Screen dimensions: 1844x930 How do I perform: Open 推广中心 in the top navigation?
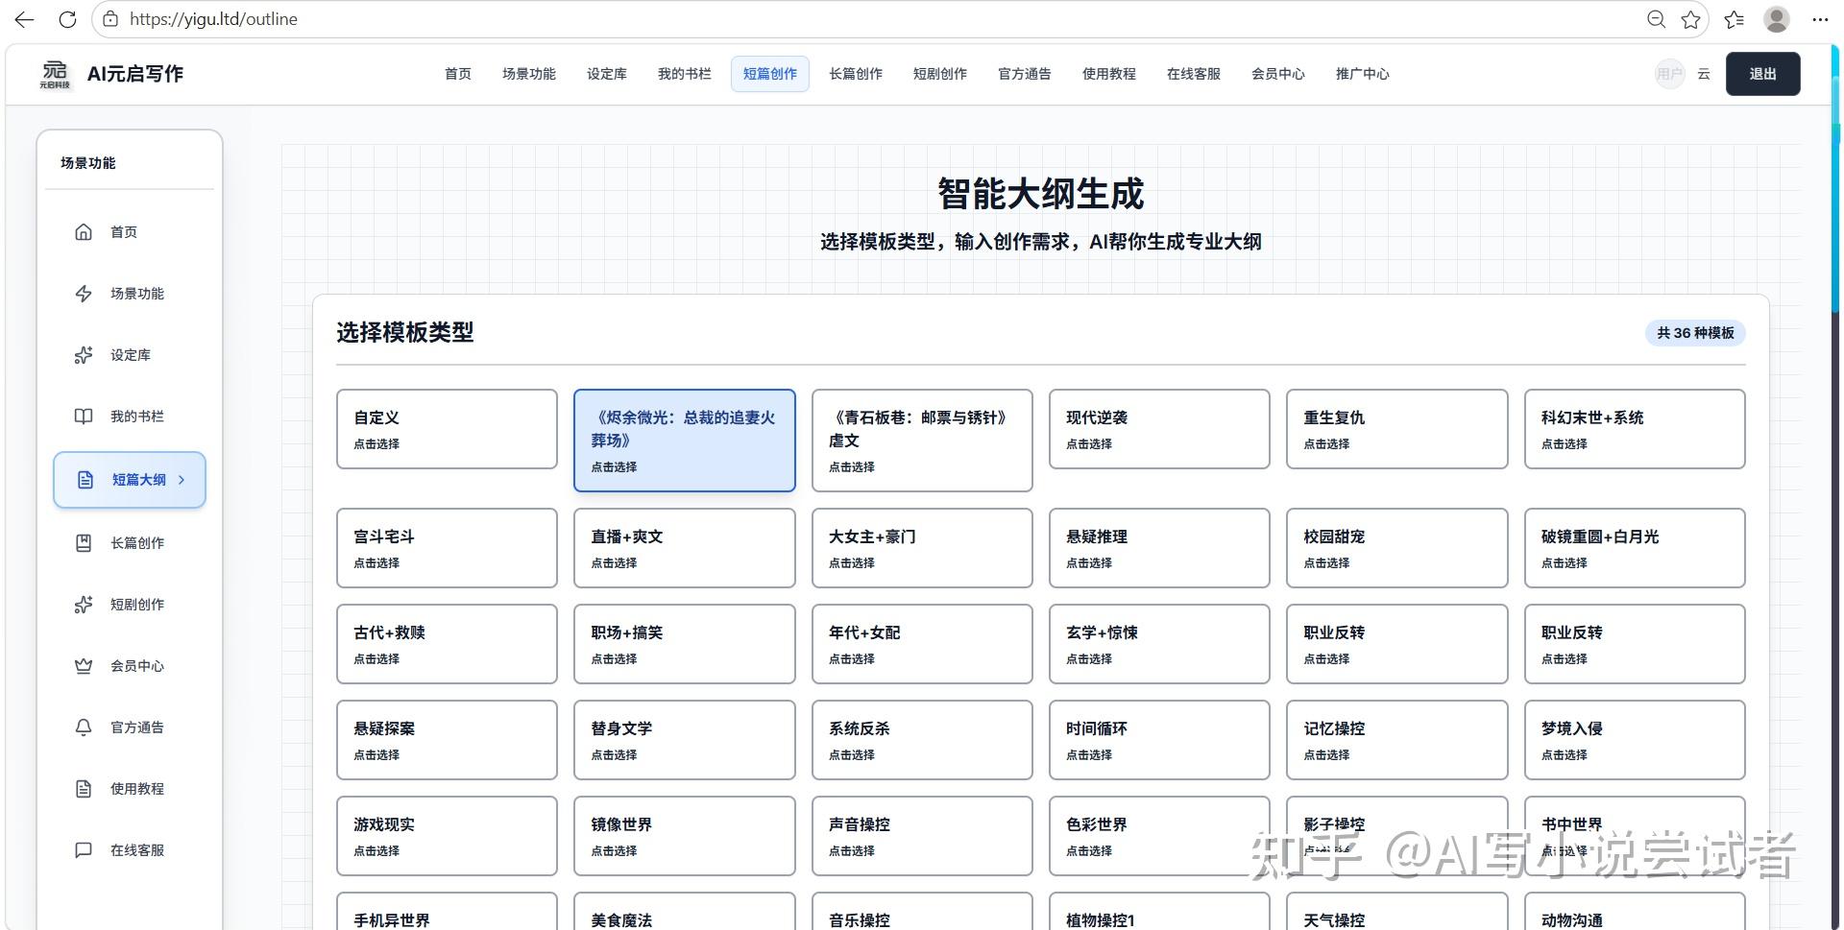[x=1363, y=74]
